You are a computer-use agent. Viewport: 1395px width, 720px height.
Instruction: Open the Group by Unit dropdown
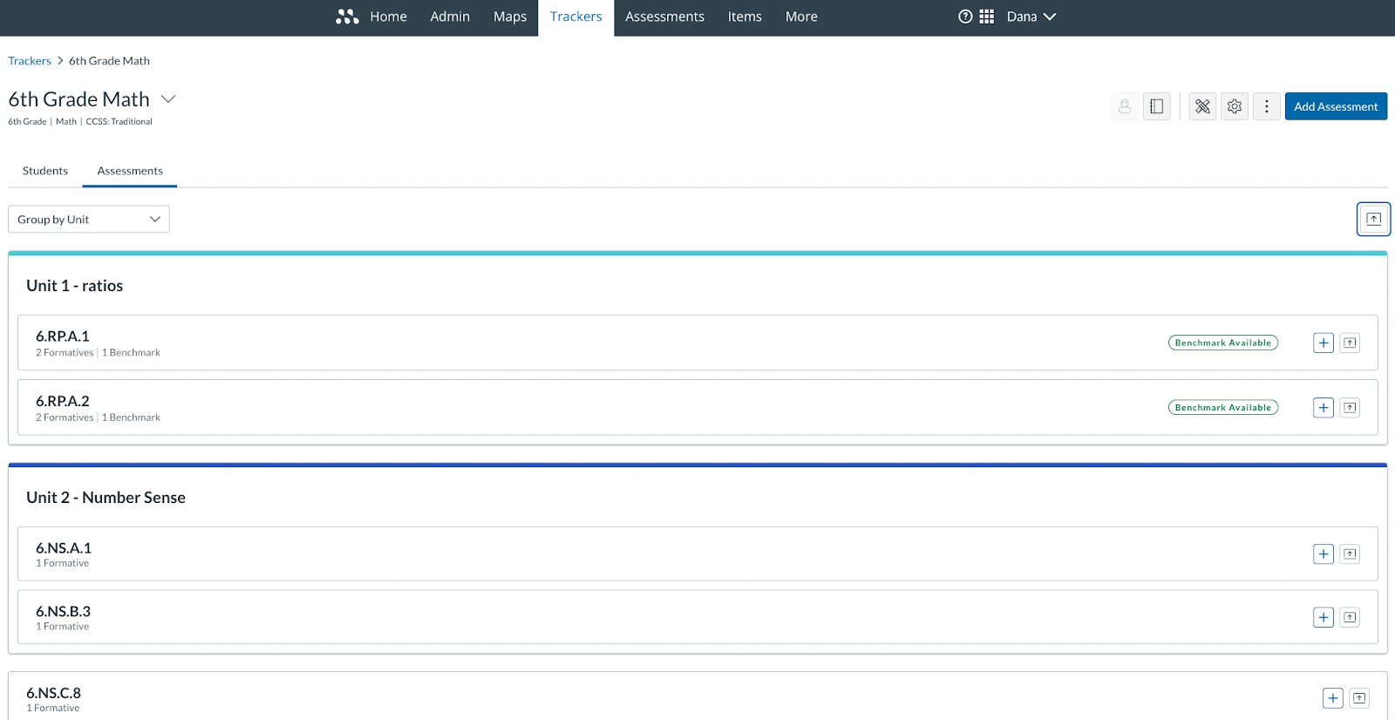click(89, 219)
